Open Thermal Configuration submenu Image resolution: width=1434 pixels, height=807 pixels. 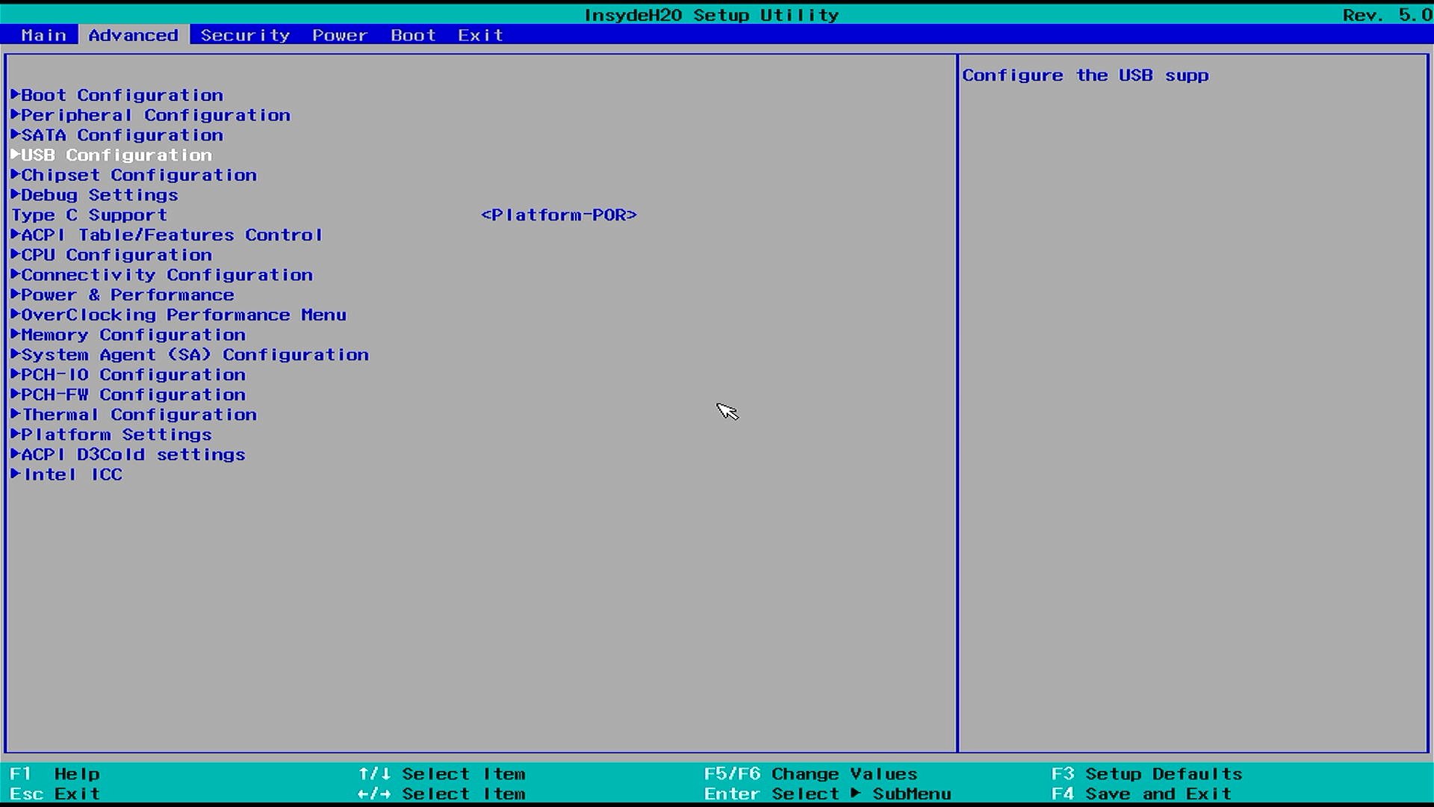tap(139, 415)
